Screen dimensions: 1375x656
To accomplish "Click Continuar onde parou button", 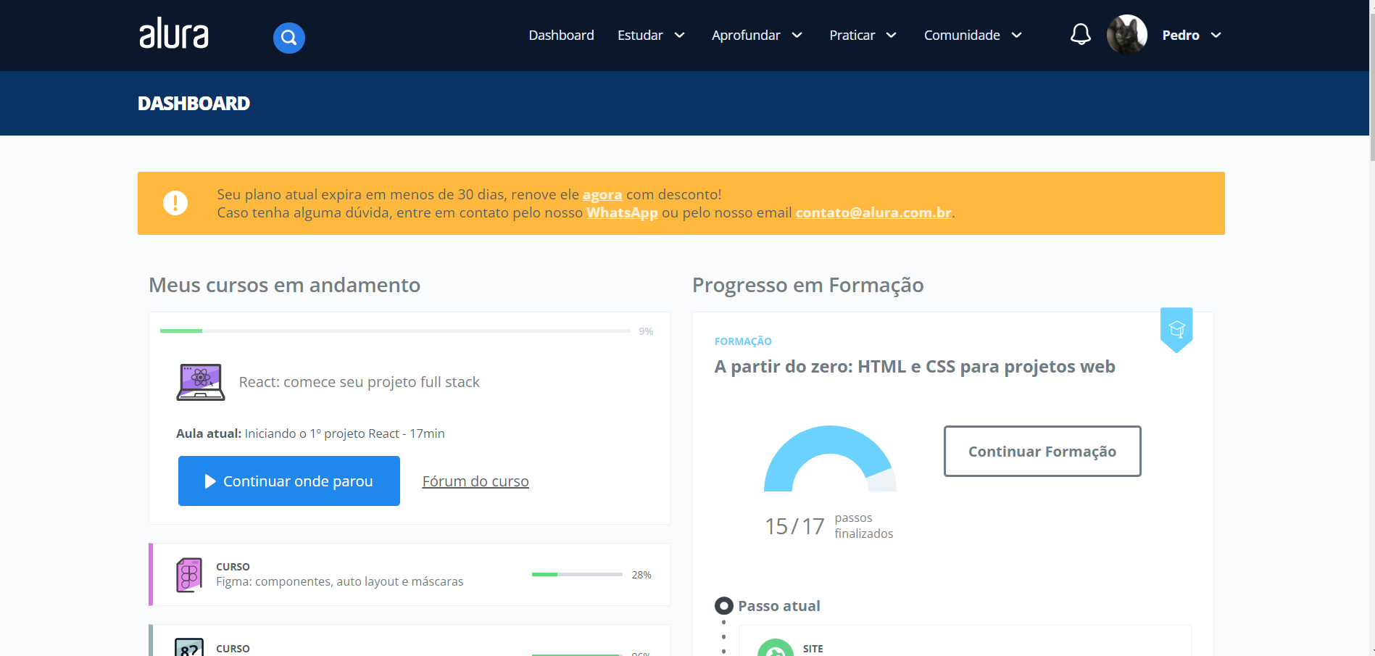I will (x=289, y=481).
